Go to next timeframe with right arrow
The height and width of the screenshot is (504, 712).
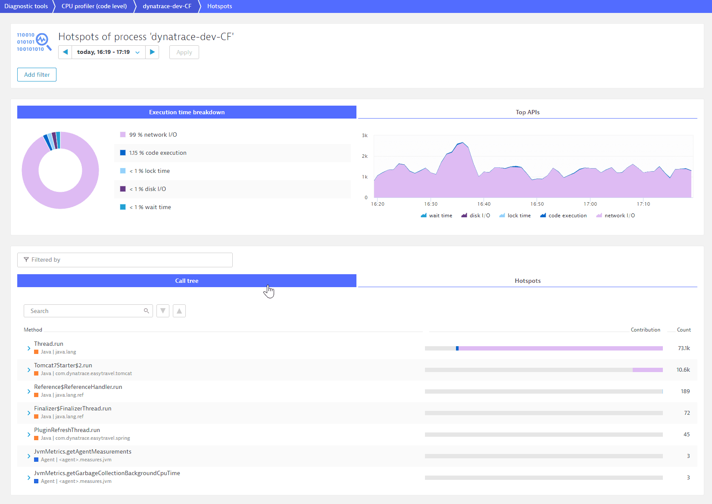coord(152,52)
